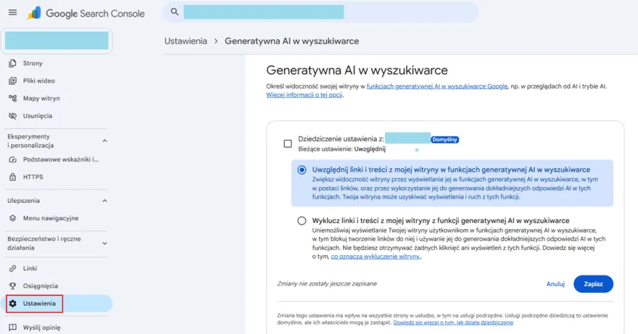Viewport: 638px width, 334px height.
Task: Select the Uwzględnij linki i treści radio button
Action: [302, 170]
